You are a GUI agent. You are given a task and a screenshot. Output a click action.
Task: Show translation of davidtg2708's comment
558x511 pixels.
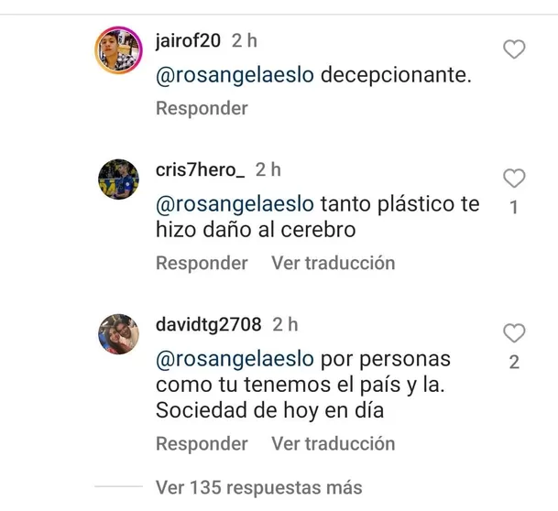pos(334,444)
